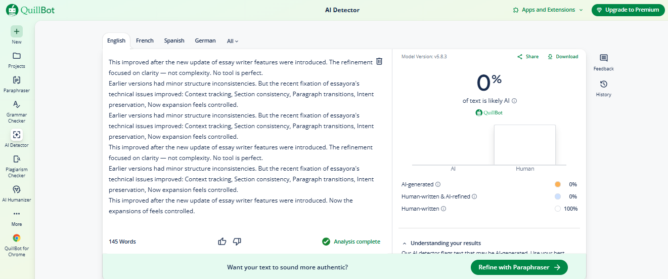
Task: Click the Human bar in chart
Action: pos(525,145)
